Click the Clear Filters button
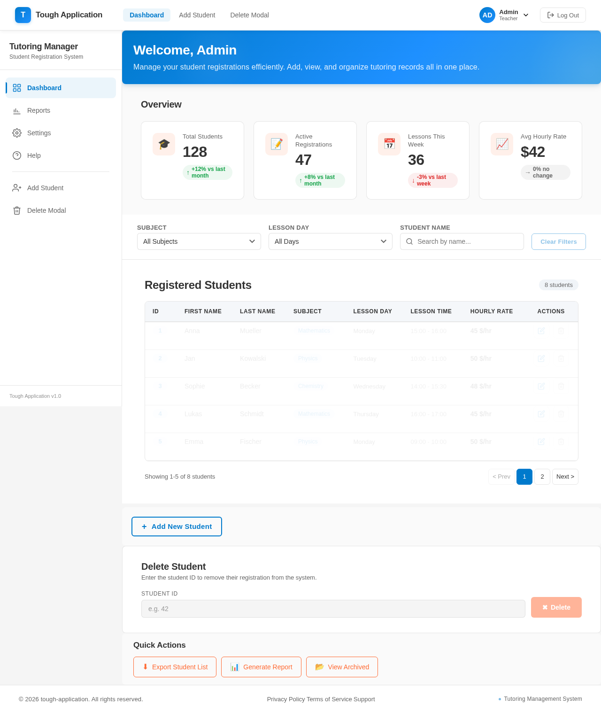 coord(559,241)
